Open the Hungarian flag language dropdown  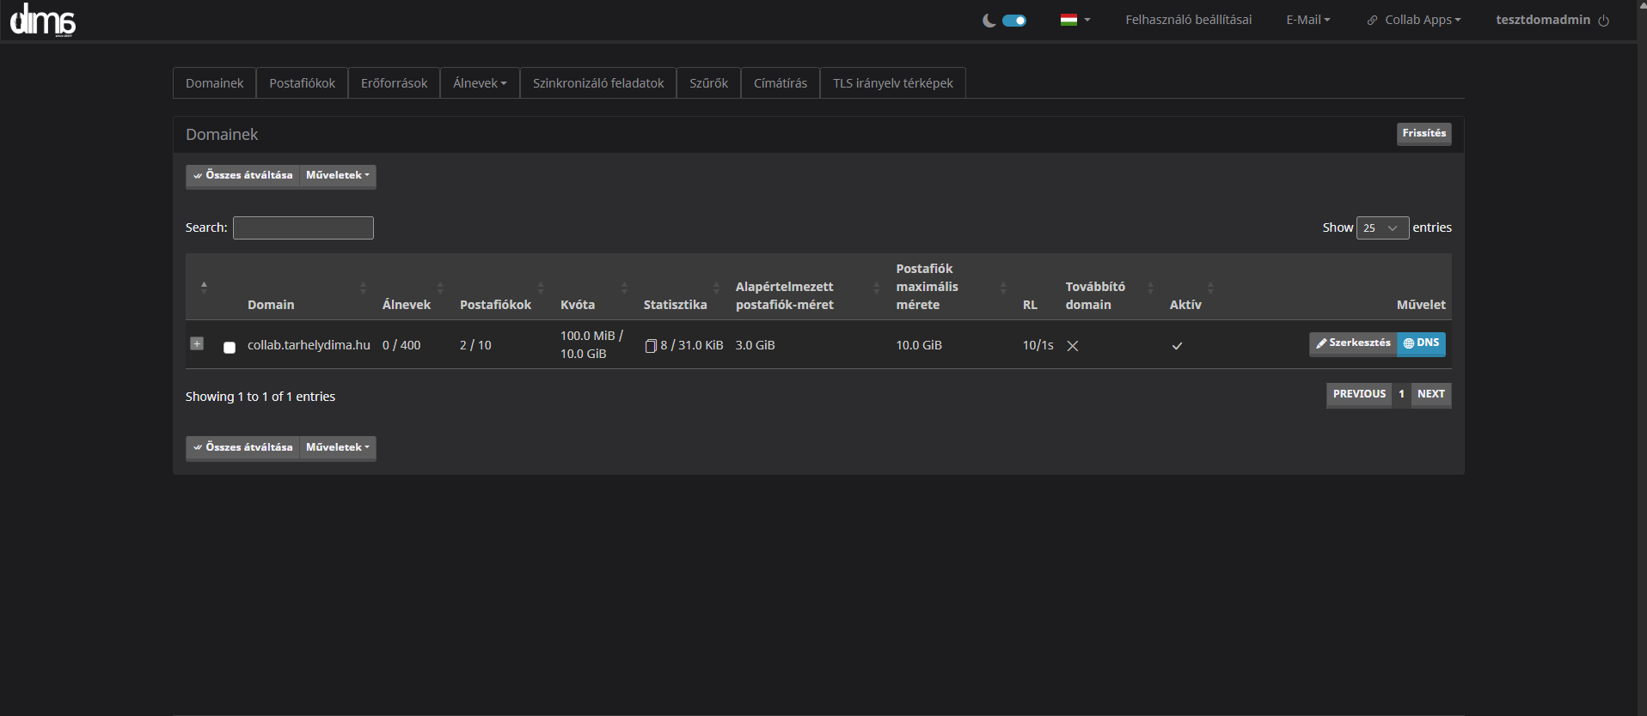click(x=1075, y=20)
